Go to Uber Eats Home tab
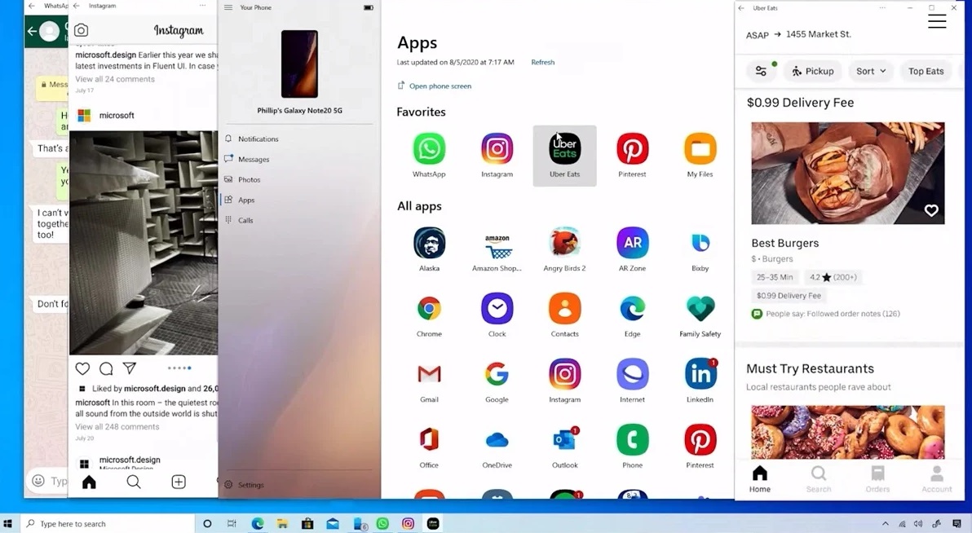 tap(759, 479)
